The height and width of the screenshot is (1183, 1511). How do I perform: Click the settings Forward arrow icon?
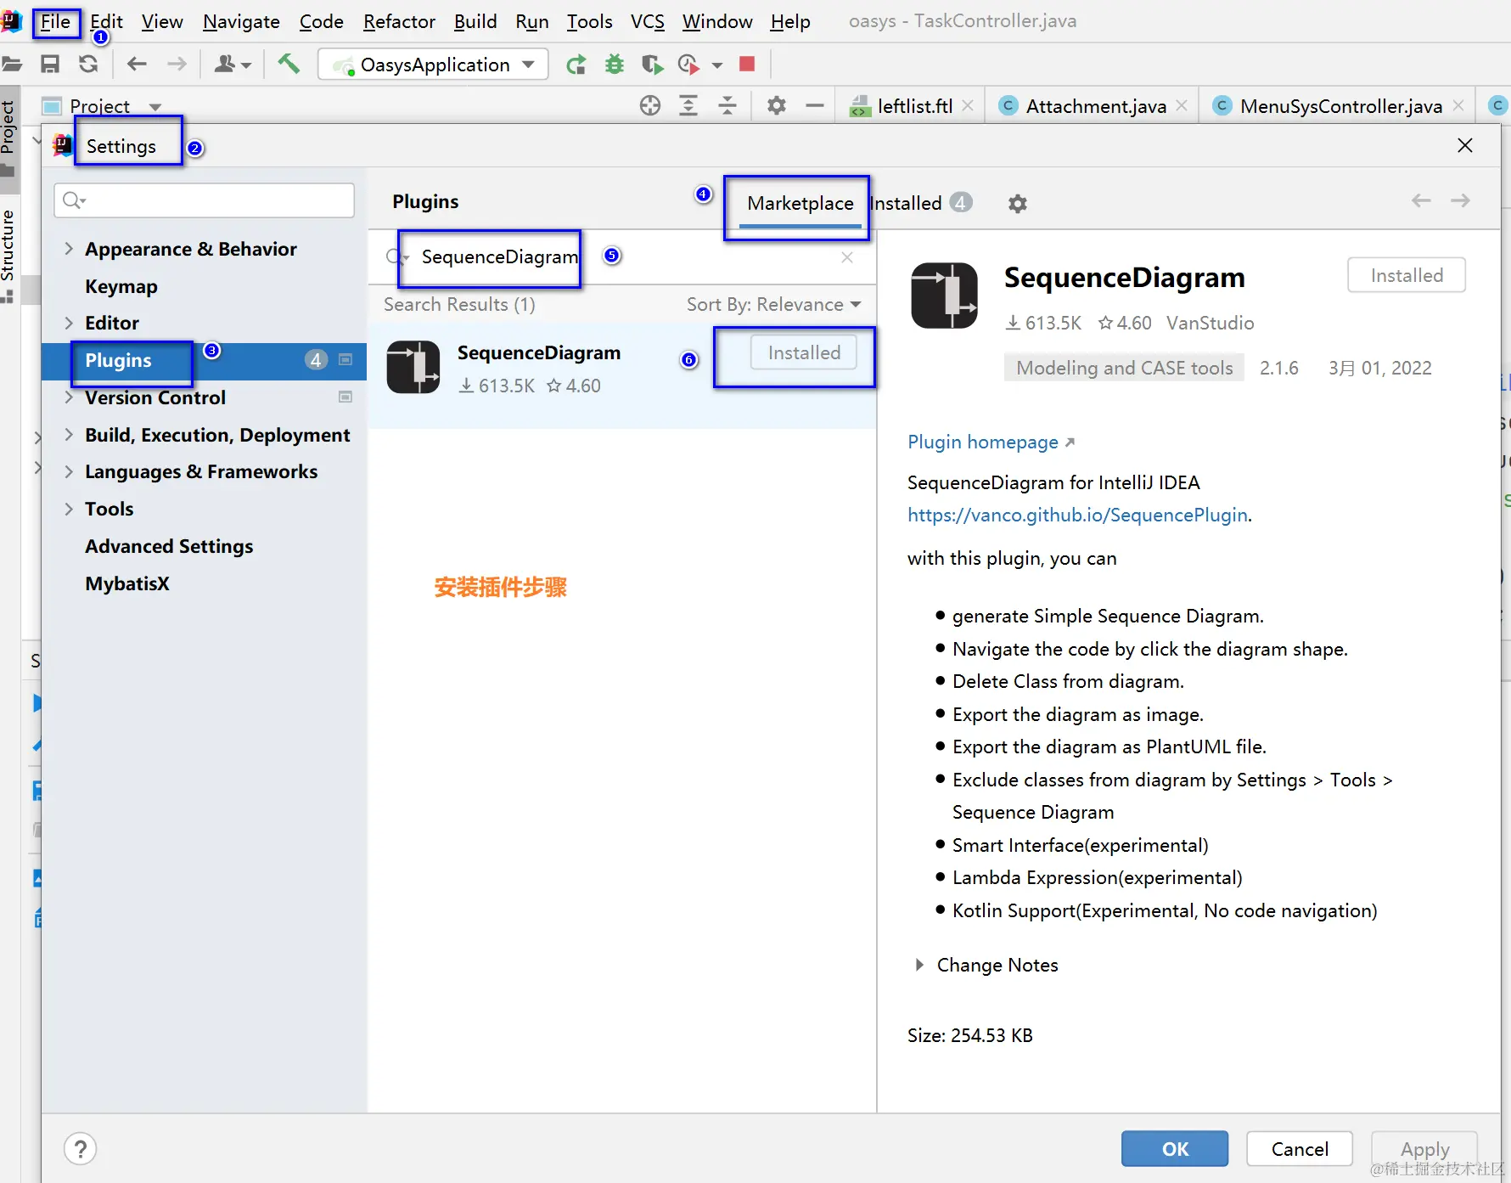[1460, 200]
